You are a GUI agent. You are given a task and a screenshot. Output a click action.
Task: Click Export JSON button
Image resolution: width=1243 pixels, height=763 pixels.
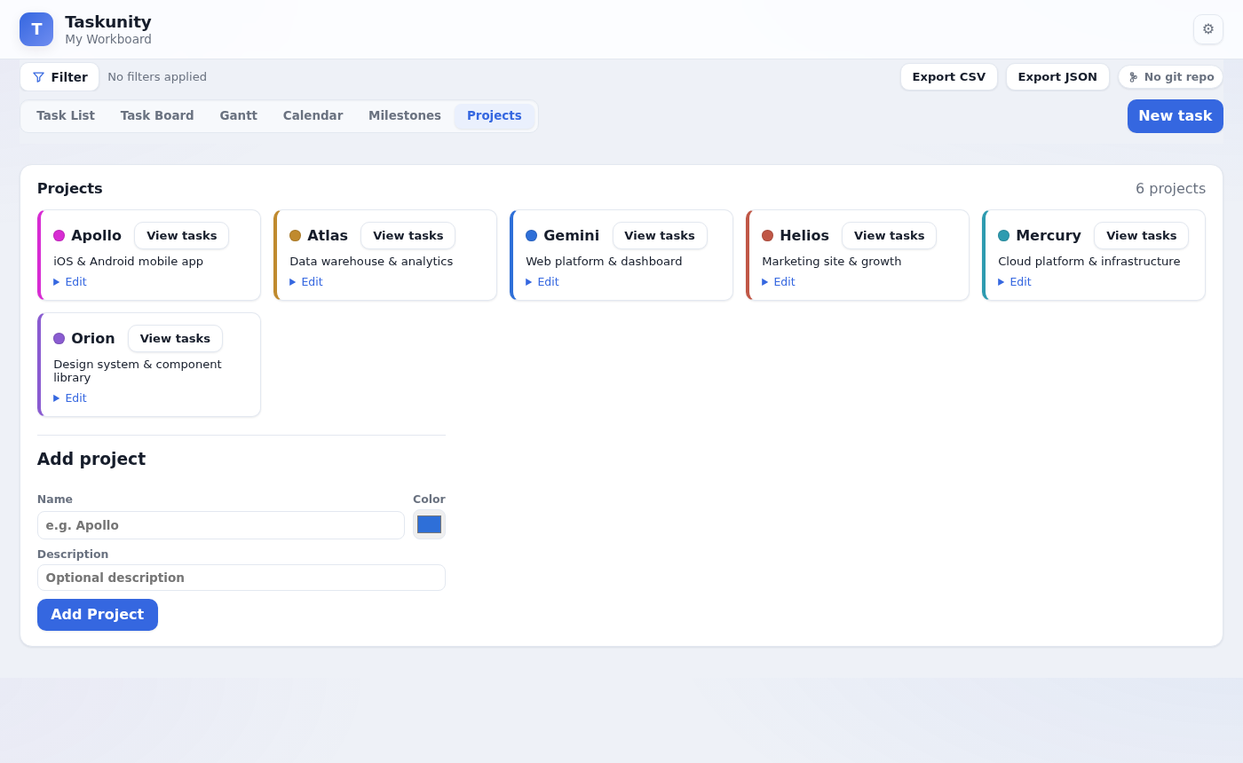(1057, 77)
